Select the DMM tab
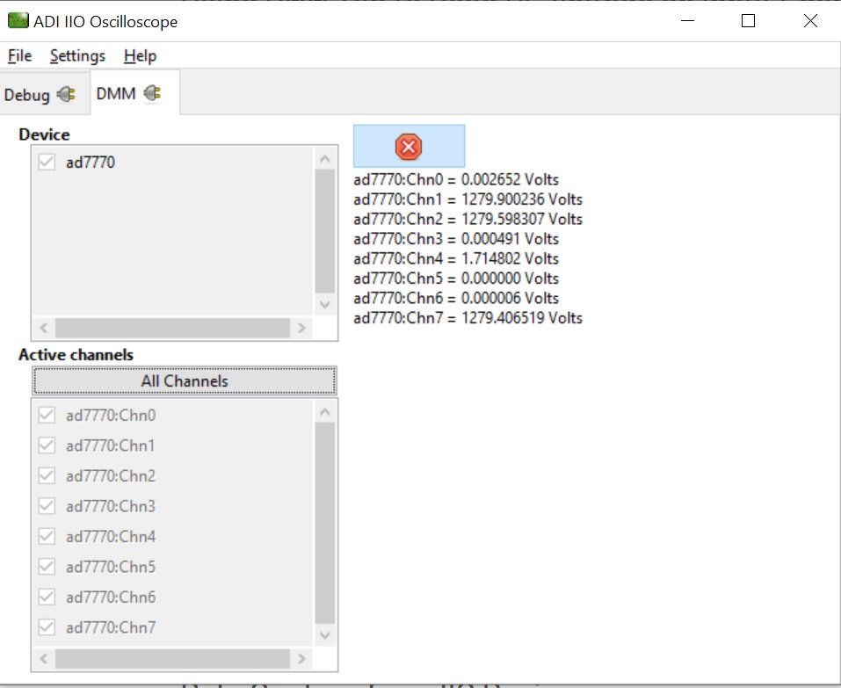The width and height of the screenshot is (841, 688). tap(134, 93)
